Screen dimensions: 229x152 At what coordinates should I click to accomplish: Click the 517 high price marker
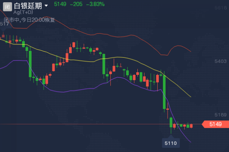tap(4, 24)
